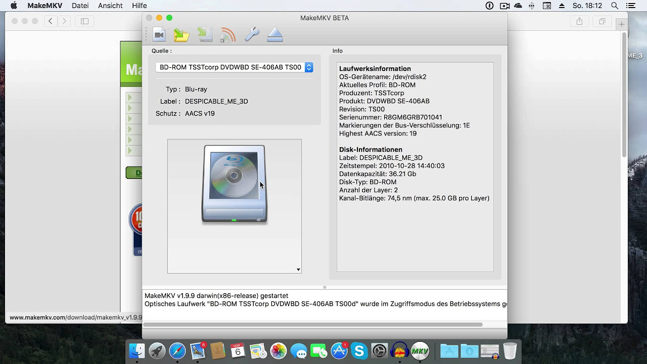Click the Safari share button
This screenshot has width=647, height=364.
click(579, 21)
